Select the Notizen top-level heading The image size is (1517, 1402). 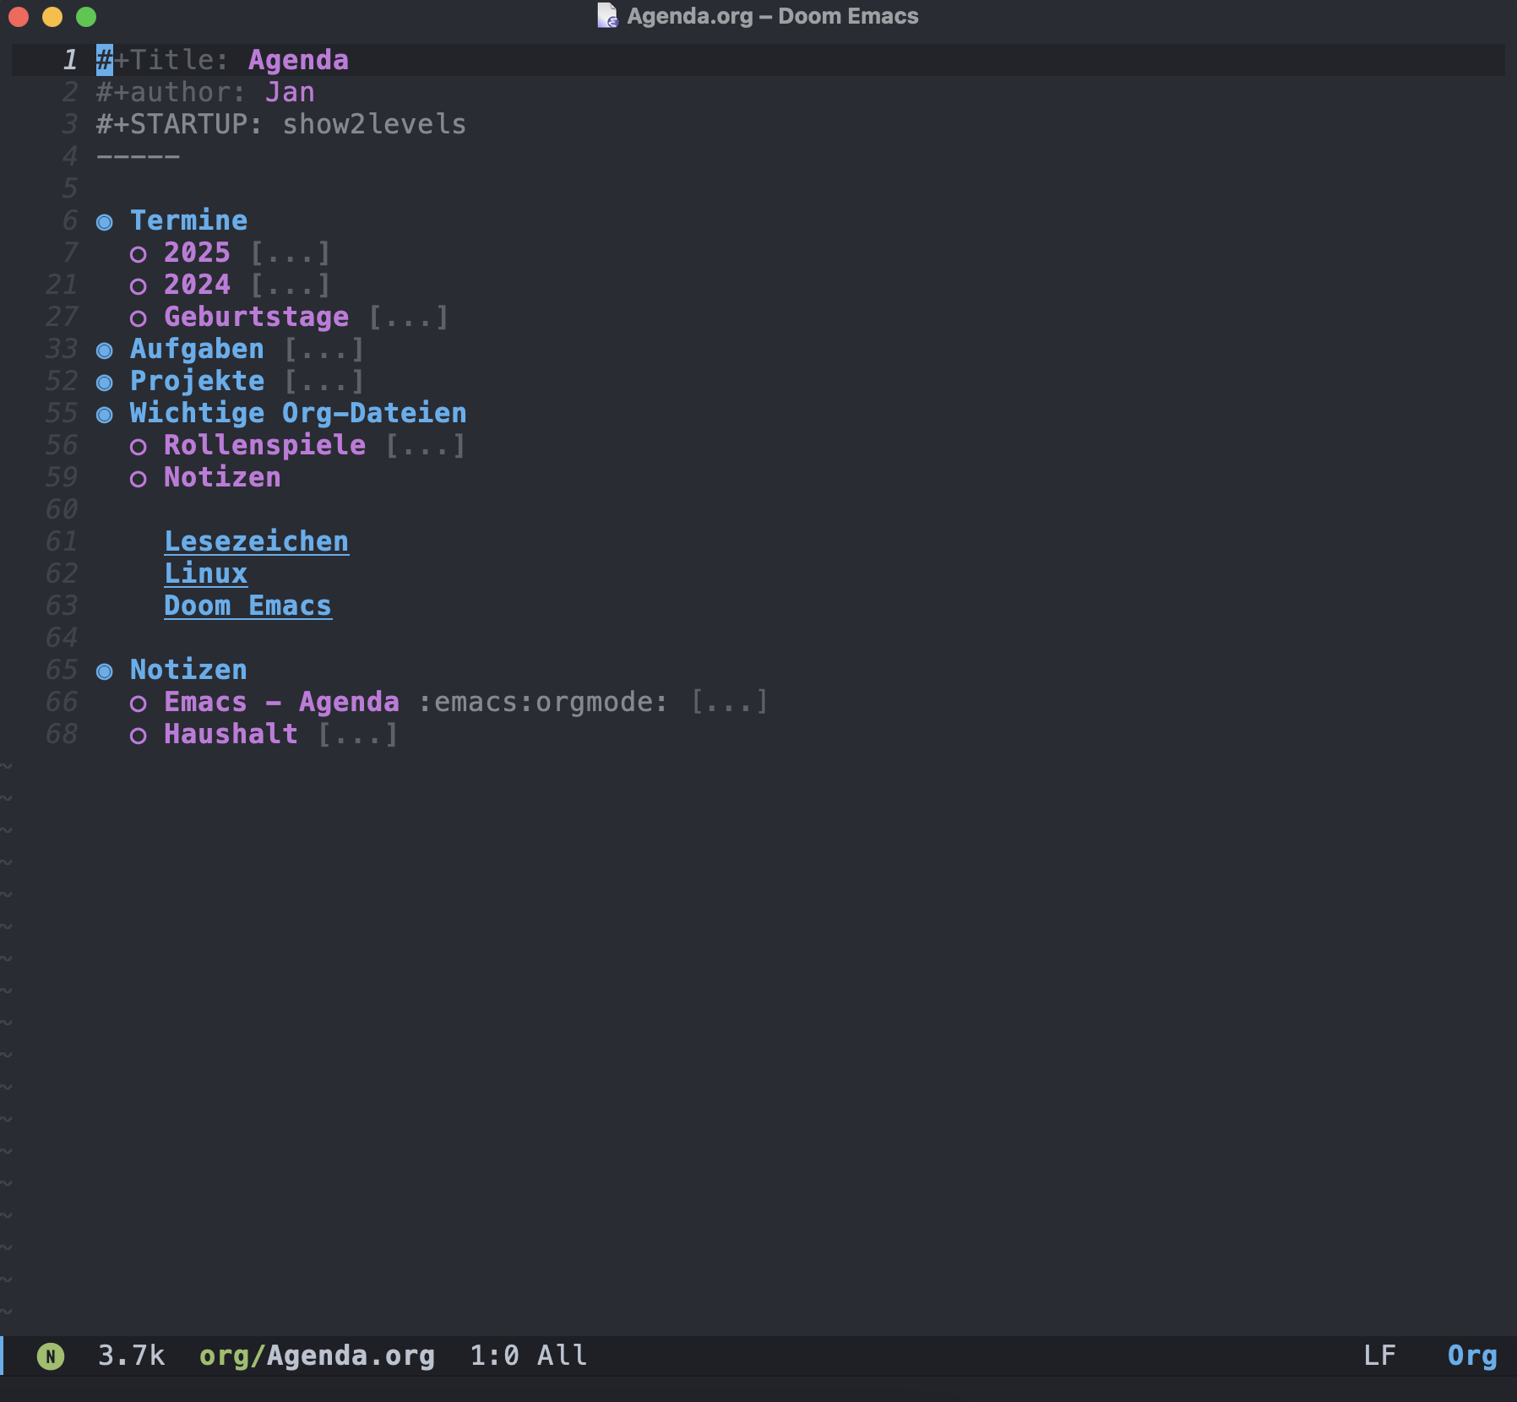point(188,670)
